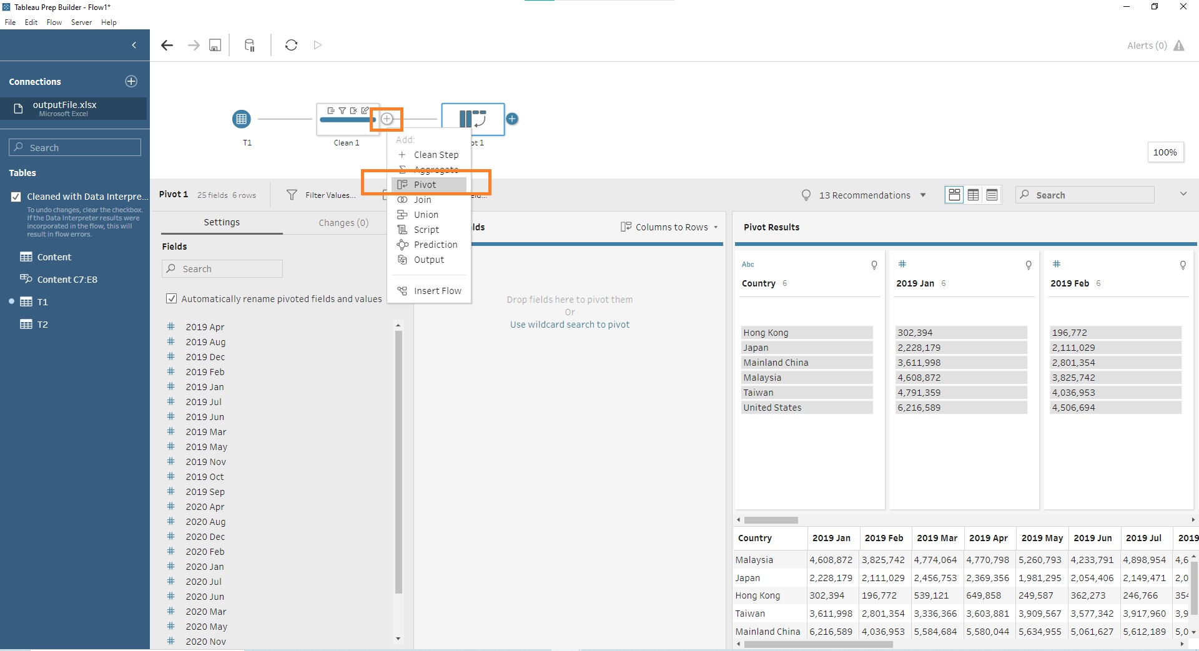Open the File menu
The height and width of the screenshot is (651, 1199).
tap(10, 22)
